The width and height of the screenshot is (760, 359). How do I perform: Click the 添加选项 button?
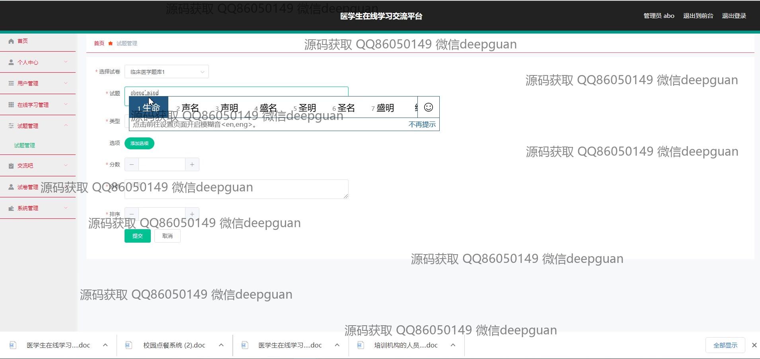(x=139, y=143)
